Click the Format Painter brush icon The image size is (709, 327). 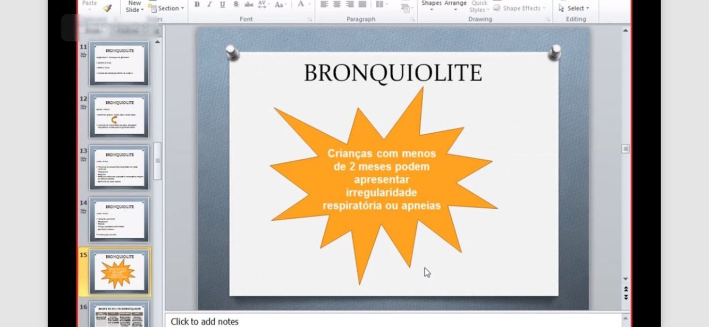coord(108,8)
